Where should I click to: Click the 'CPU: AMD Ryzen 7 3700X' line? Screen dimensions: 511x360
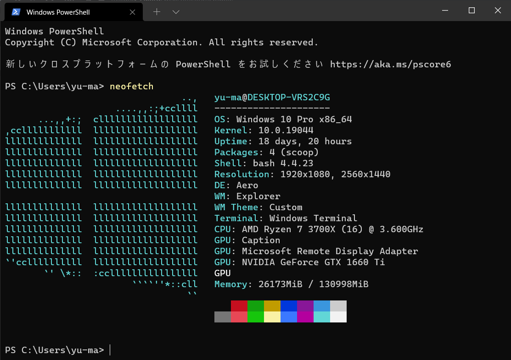(319, 229)
